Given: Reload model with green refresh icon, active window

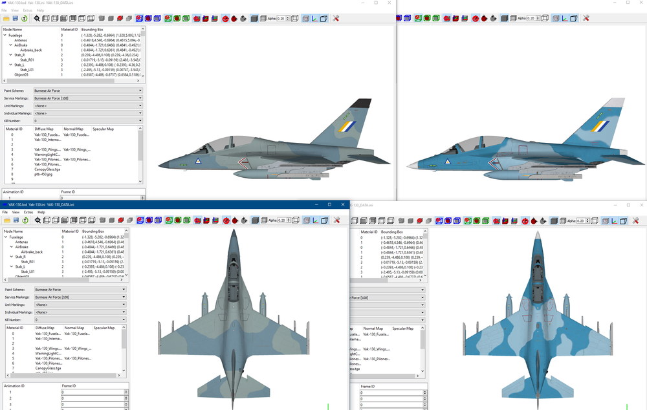Looking at the screenshot, I should point(25,221).
